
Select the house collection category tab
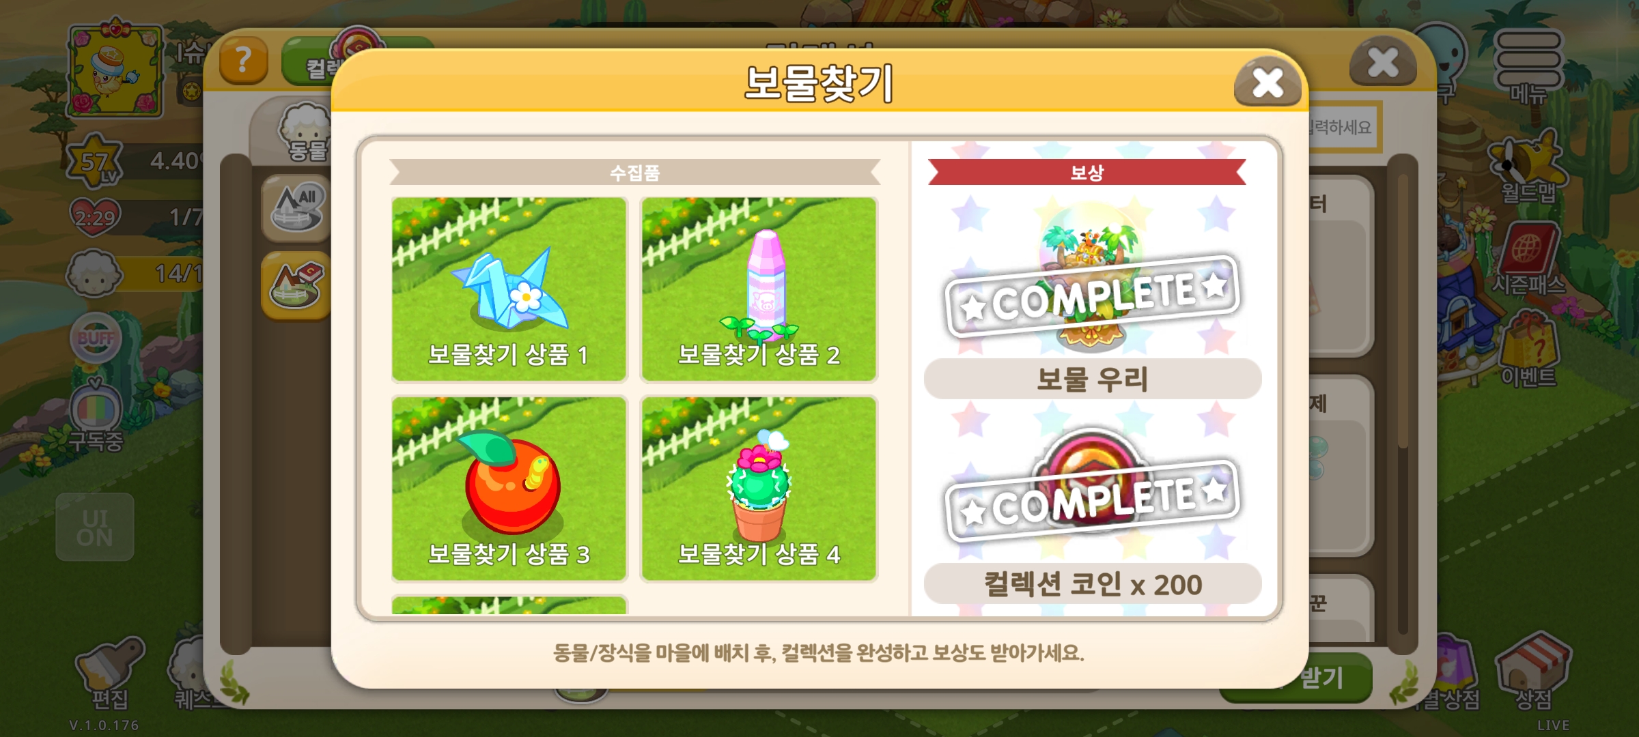tap(296, 285)
